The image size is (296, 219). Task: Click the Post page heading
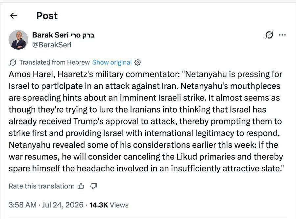tap(47, 16)
